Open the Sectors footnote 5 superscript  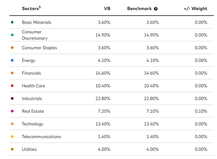pyautogui.click(x=39, y=7)
